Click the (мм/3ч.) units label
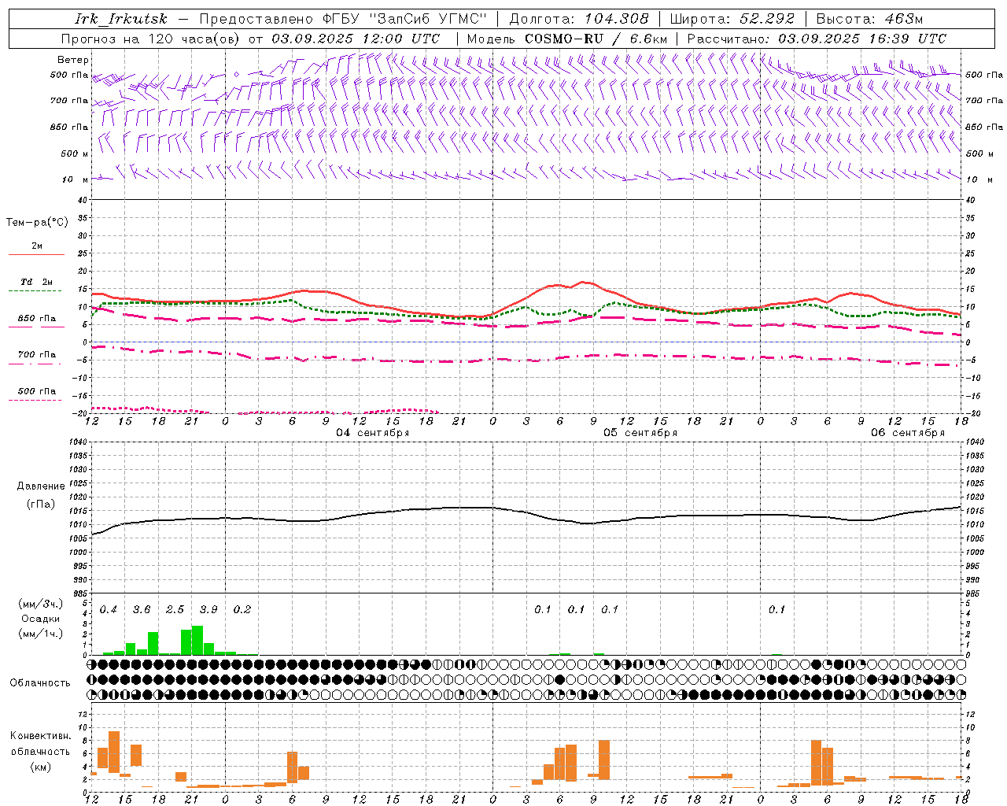Viewport: 1007px width, 806px height. (40, 604)
